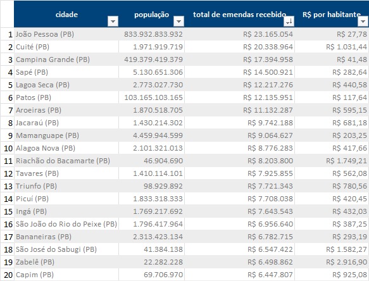Select row number 20 header

(x=8, y=275)
